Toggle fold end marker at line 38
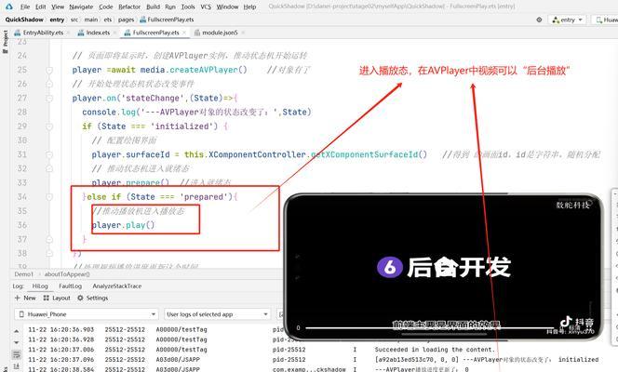The image size is (618, 372). (49, 254)
